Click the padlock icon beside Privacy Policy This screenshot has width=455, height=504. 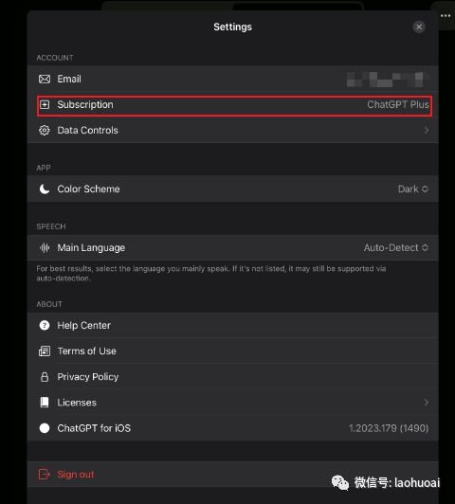45,377
